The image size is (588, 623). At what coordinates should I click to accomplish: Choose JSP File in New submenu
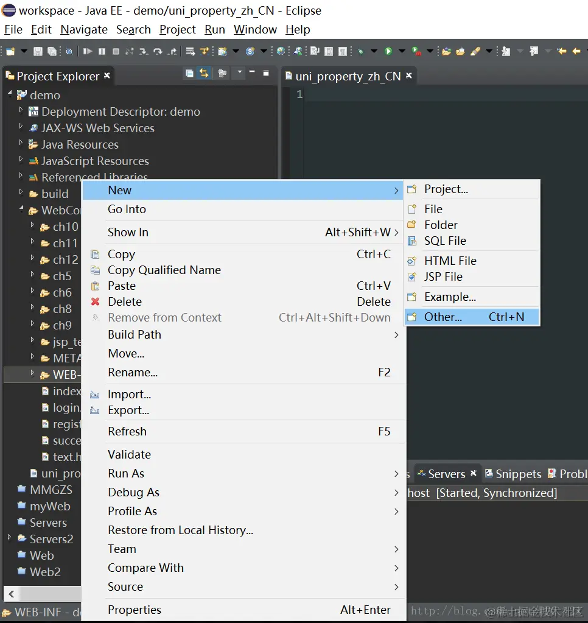click(472, 276)
